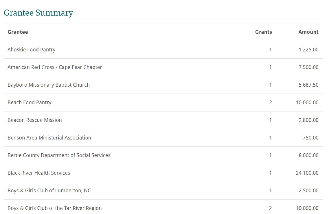Click grants count for Beach Food Pantry
This screenshot has height=214, width=329.
click(x=271, y=103)
